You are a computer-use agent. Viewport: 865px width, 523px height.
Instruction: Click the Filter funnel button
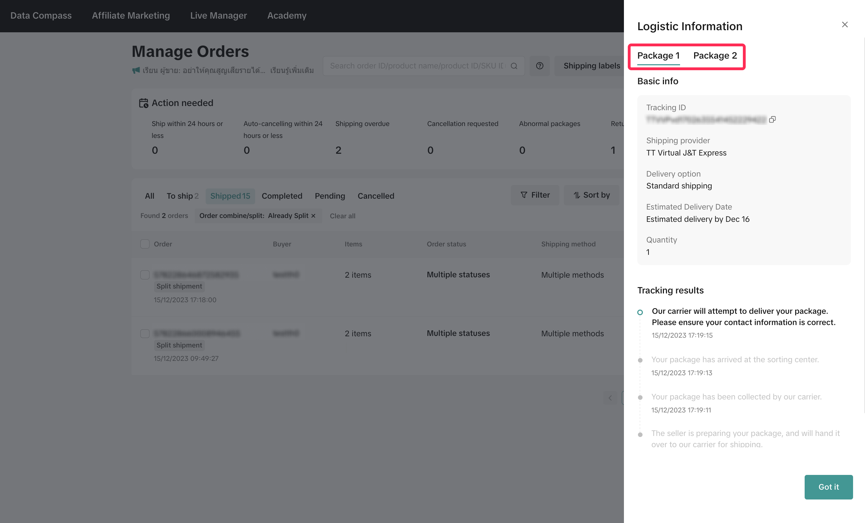click(535, 195)
